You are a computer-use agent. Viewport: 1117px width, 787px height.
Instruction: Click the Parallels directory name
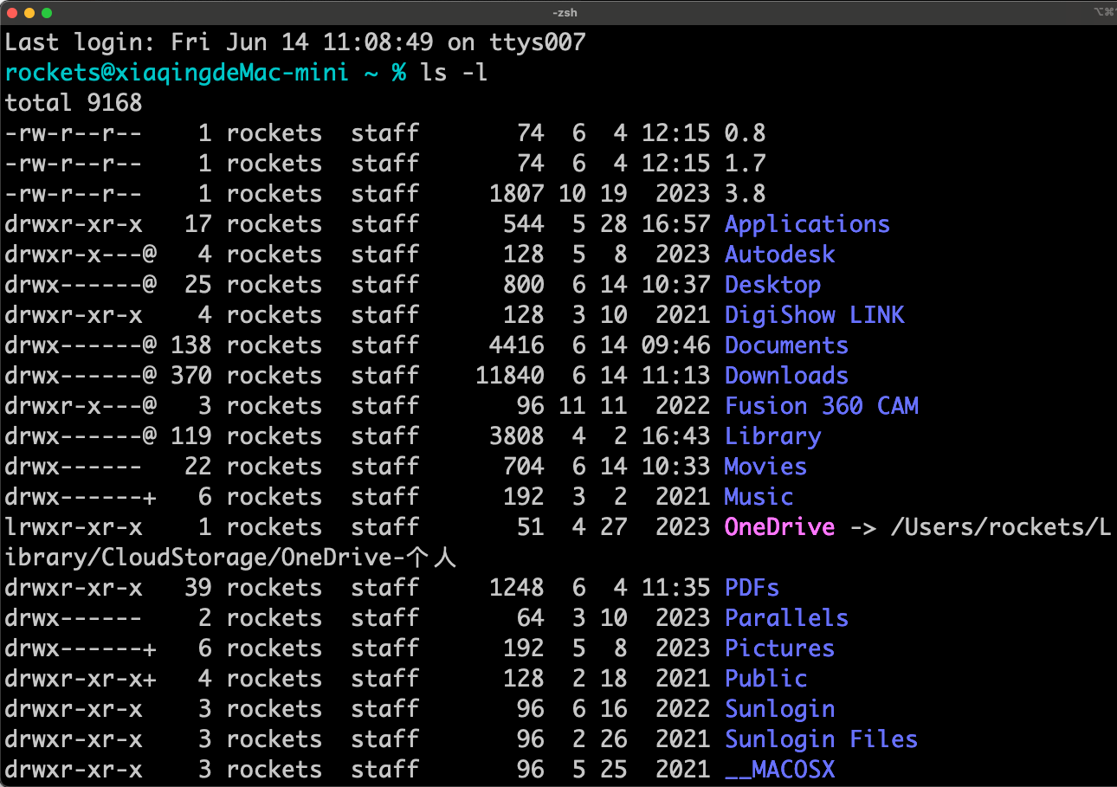(x=786, y=617)
